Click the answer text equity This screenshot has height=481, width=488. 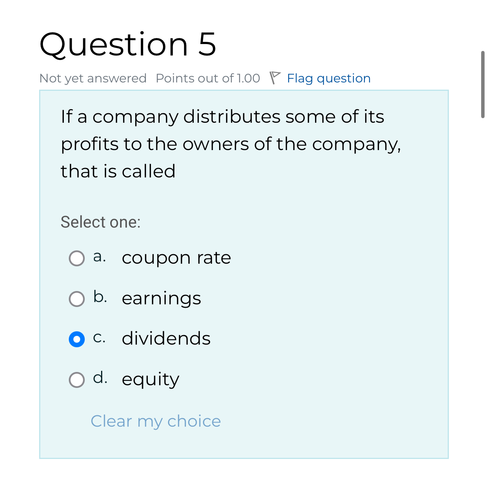(x=151, y=379)
